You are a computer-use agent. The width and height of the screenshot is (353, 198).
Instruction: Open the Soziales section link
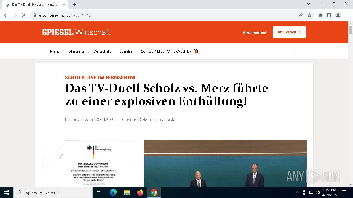[126, 51]
